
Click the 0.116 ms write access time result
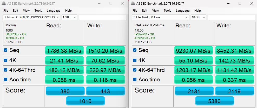[x=105, y=80]
